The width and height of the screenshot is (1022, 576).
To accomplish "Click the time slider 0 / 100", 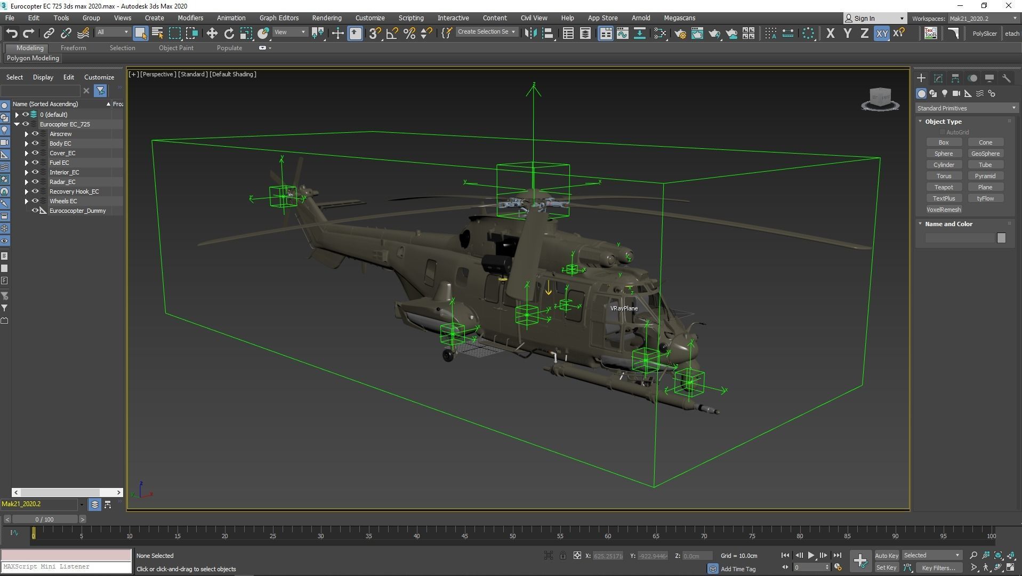I will [45, 519].
